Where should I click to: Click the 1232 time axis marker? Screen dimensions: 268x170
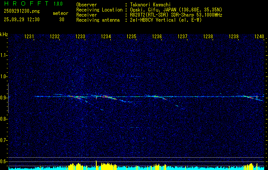click(x=55, y=37)
